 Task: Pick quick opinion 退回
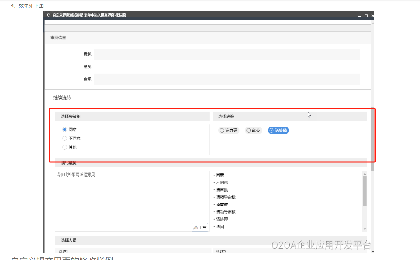(220, 227)
